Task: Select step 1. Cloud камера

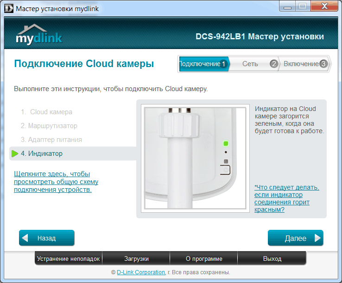Action: pyautogui.click(x=47, y=112)
